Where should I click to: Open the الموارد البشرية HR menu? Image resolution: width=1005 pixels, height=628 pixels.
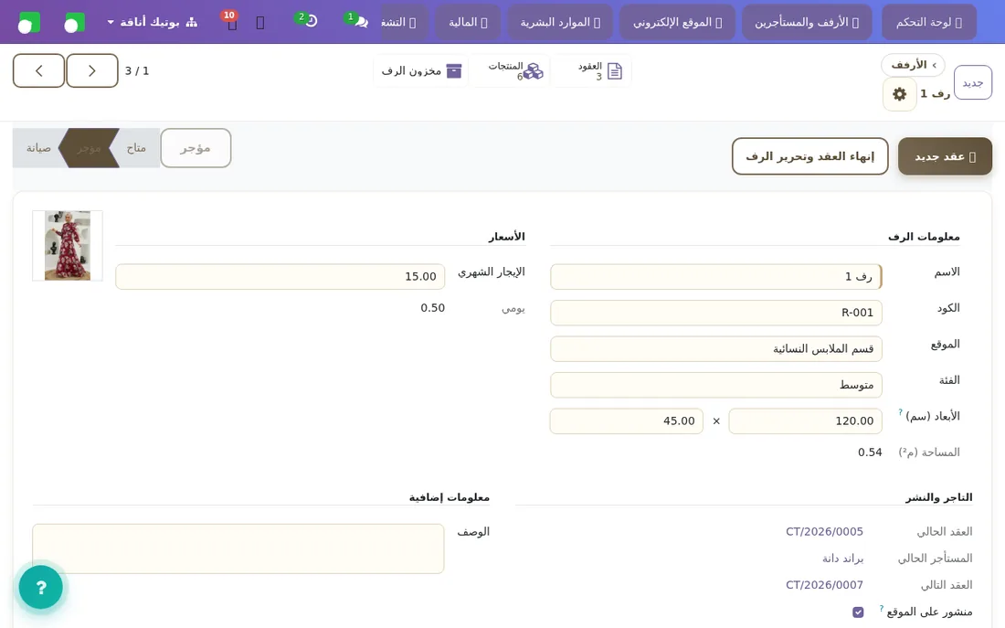point(560,22)
